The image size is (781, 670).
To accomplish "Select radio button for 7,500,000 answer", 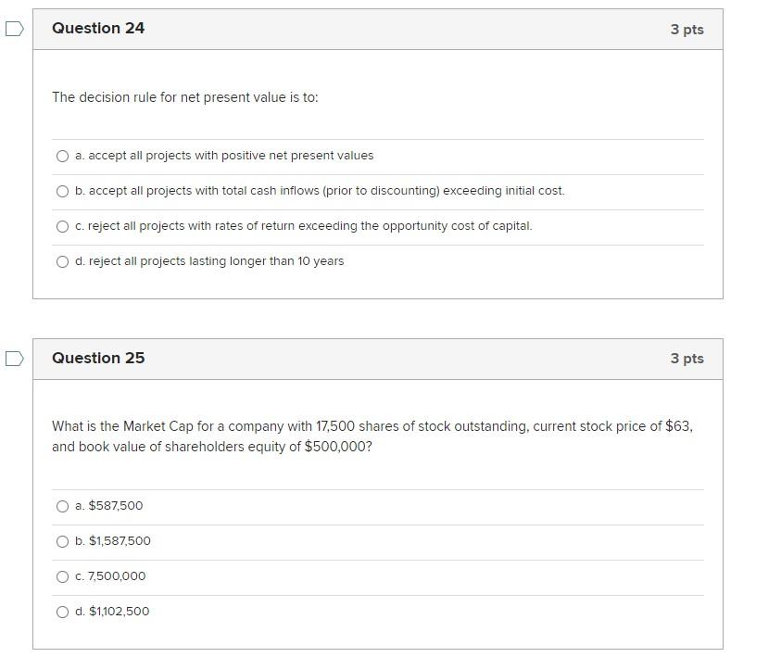I will (61, 576).
